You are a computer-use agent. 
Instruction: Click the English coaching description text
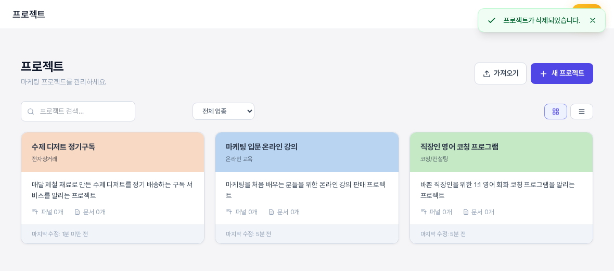pos(497,190)
